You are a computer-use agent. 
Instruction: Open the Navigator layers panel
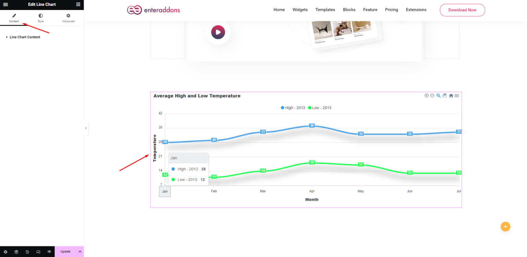point(16,252)
